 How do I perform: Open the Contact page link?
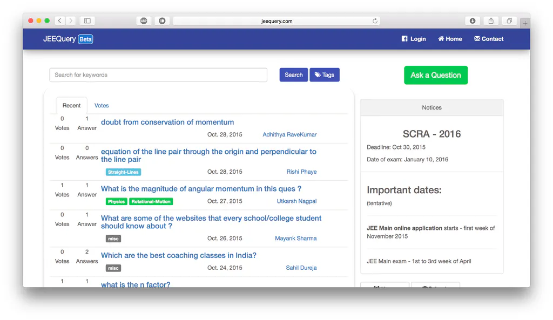(489, 39)
